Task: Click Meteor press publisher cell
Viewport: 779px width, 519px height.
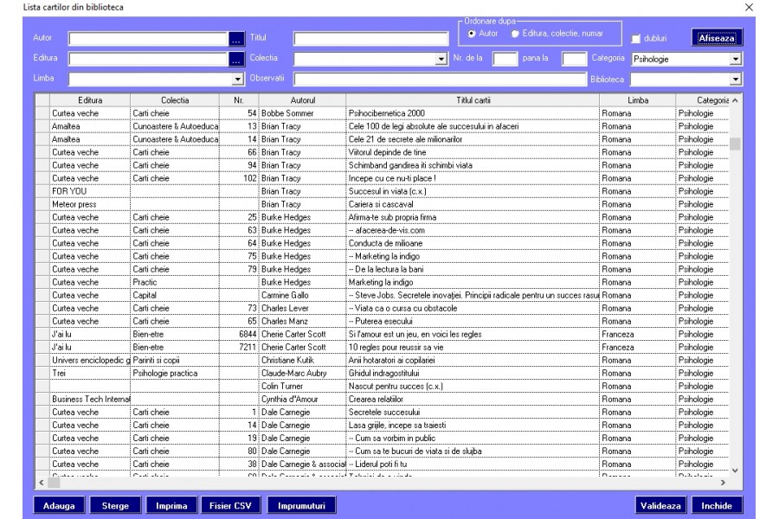Action: 90,204
